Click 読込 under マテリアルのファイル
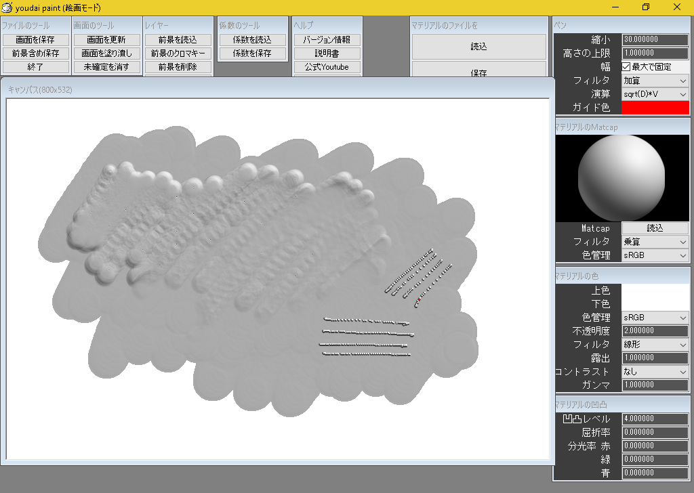The image size is (694, 493). tap(478, 46)
